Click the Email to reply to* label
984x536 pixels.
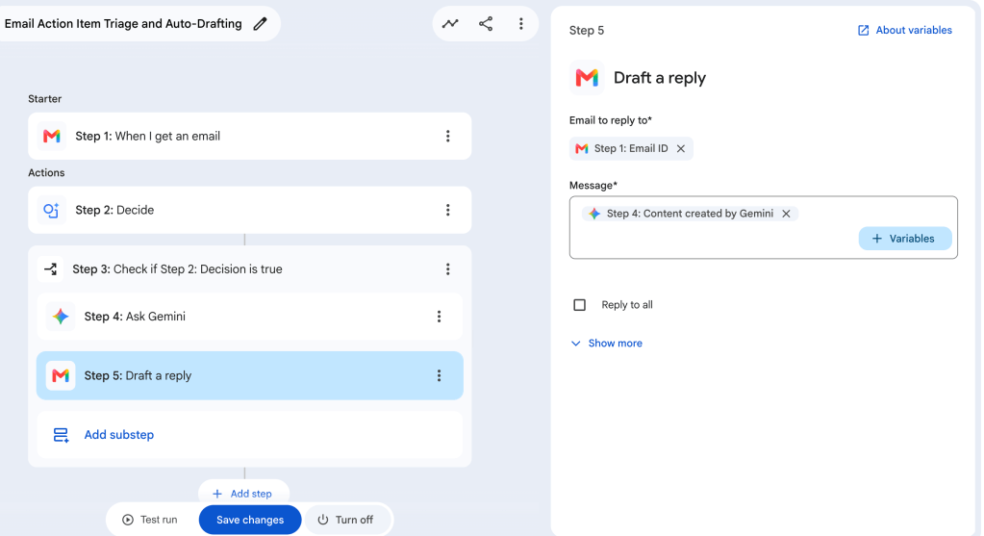coord(611,120)
